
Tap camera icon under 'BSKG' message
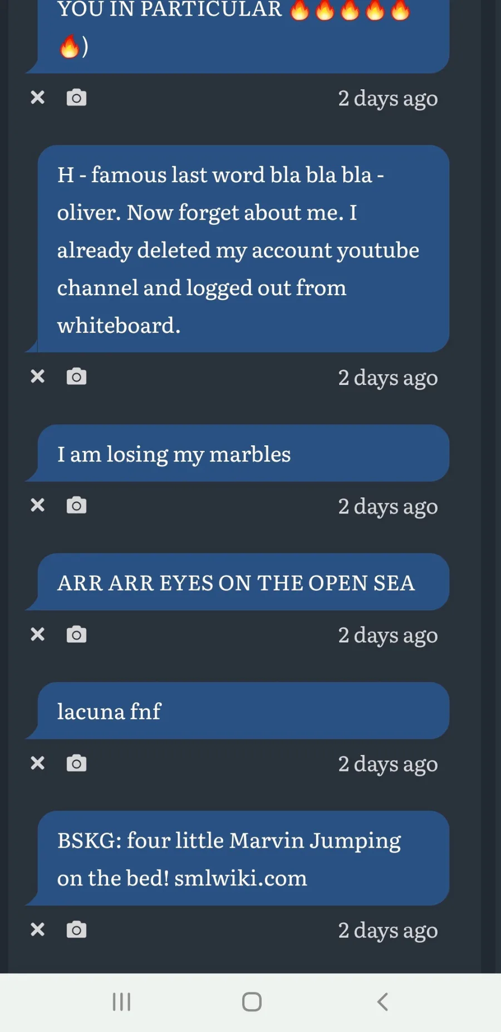tap(76, 929)
